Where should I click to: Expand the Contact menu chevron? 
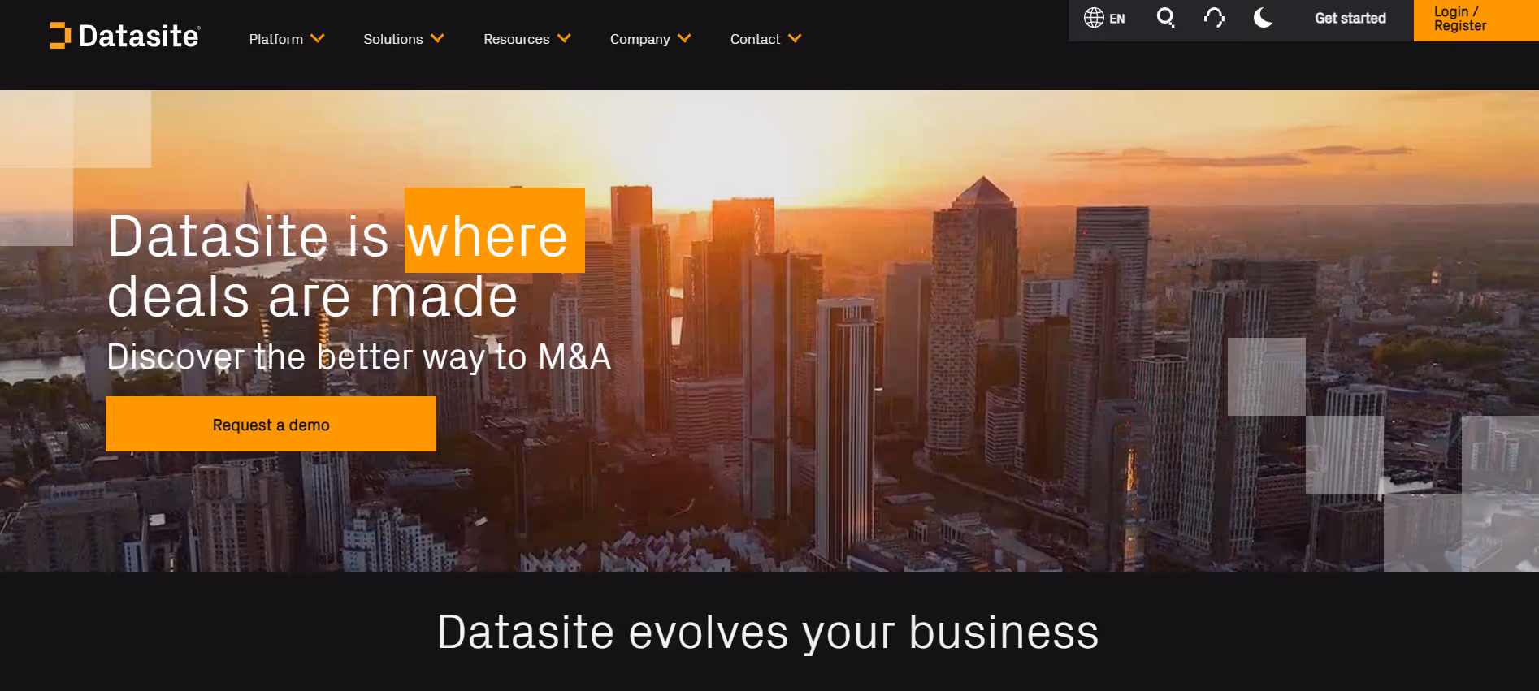point(795,38)
